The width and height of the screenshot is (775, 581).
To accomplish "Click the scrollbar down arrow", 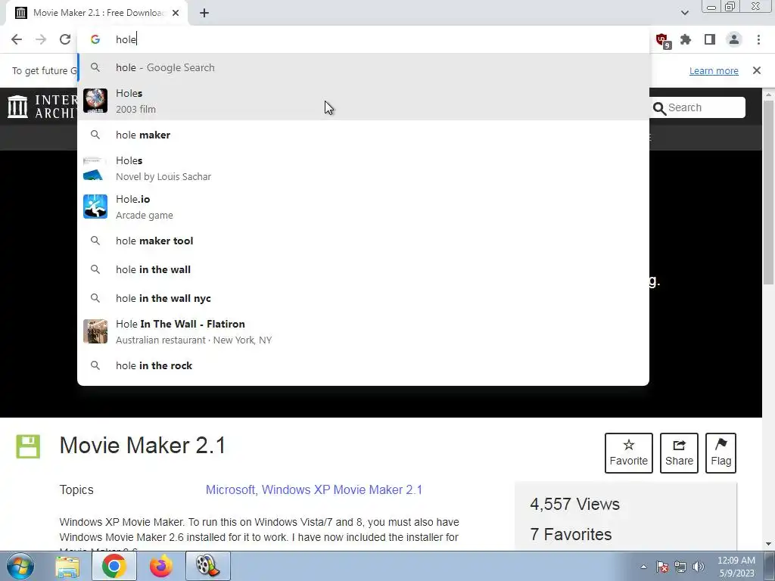I will 768,544.
